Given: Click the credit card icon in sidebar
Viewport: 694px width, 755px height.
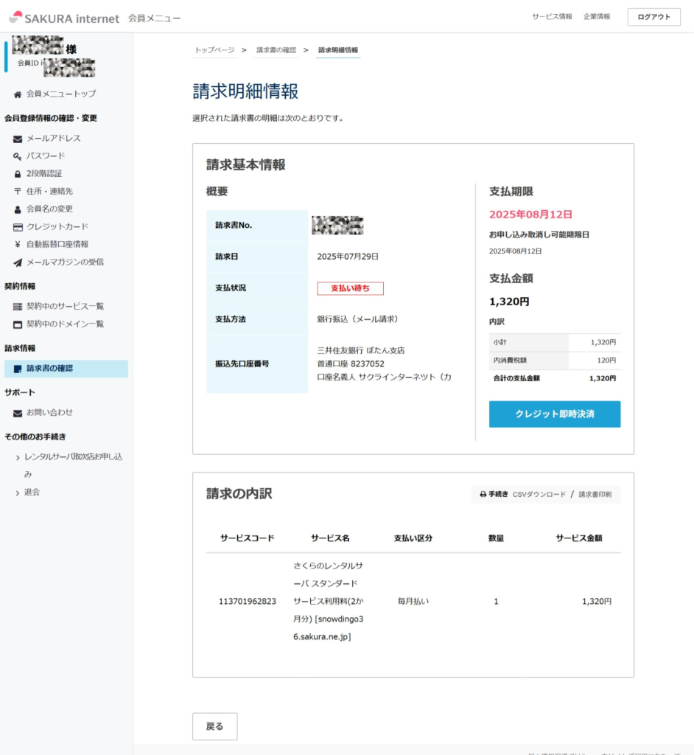Looking at the screenshot, I should pyautogui.click(x=18, y=227).
